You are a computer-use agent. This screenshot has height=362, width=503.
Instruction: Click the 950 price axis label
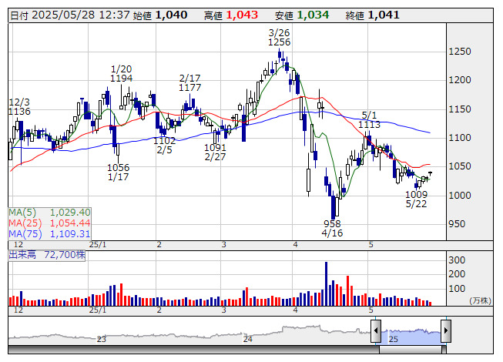(457, 224)
